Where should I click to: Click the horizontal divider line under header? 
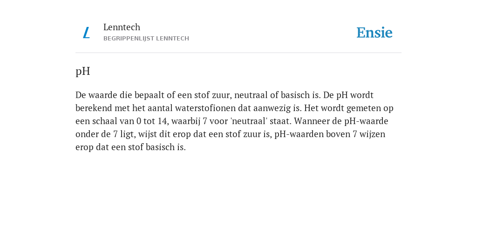(x=238, y=53)
